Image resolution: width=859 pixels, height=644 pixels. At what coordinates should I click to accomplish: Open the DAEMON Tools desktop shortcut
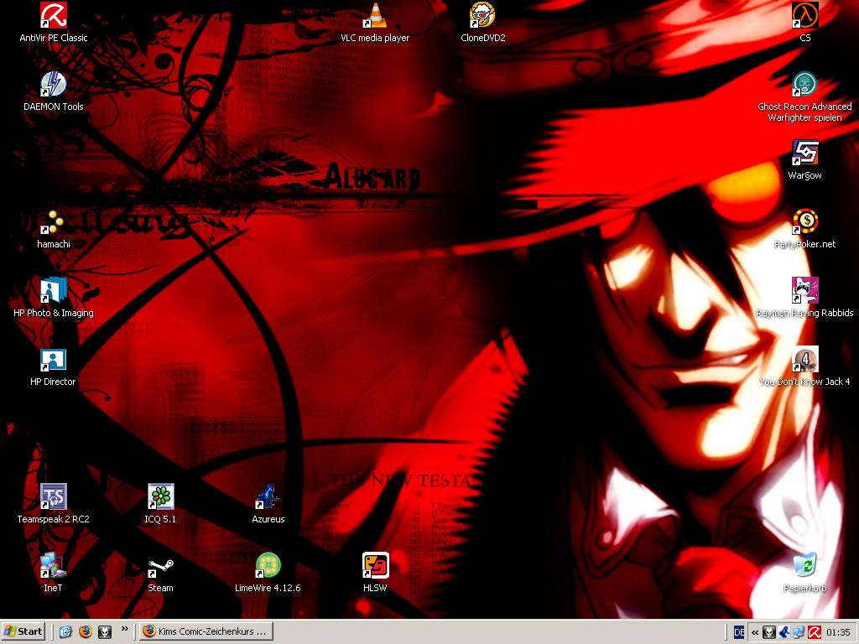[x=54, y=84]
